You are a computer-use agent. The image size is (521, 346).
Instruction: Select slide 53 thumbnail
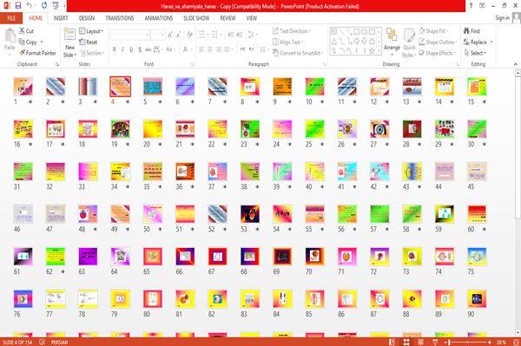250,214
